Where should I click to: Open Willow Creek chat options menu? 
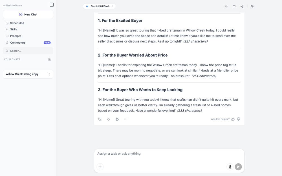coord(49,74)
